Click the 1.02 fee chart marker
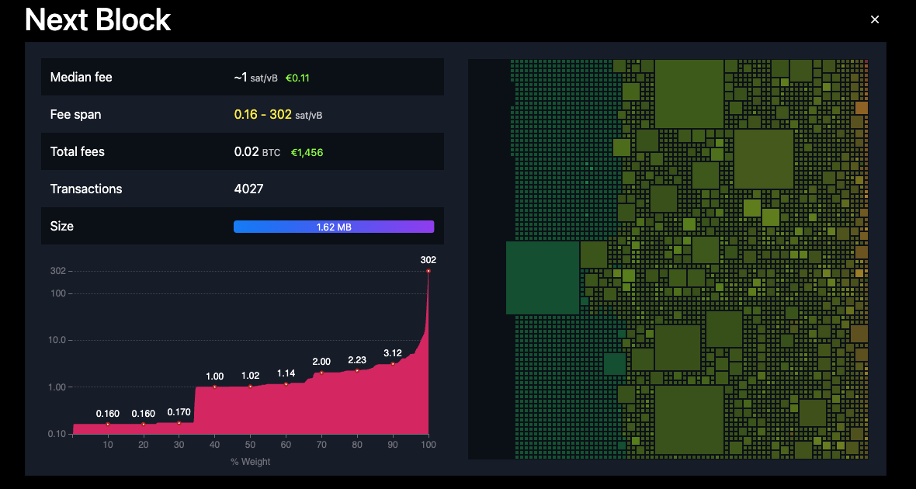 (250, 386)
